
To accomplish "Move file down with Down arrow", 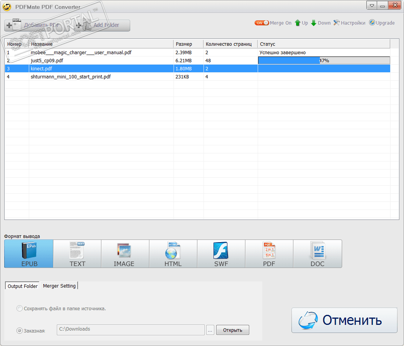I will pos(321,23).
